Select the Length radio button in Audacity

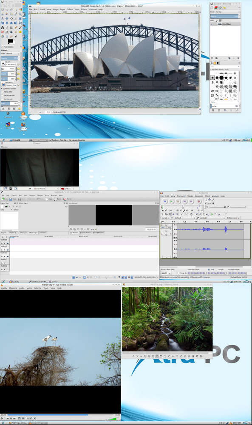(x=216, y=269)
